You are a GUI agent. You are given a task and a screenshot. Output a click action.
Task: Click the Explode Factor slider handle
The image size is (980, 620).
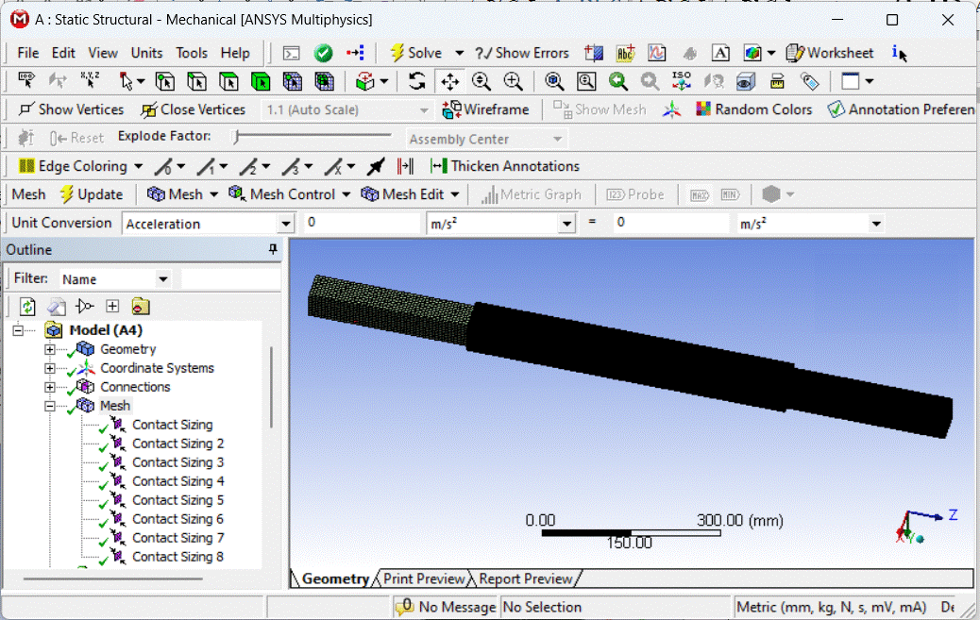click(236, 137)
